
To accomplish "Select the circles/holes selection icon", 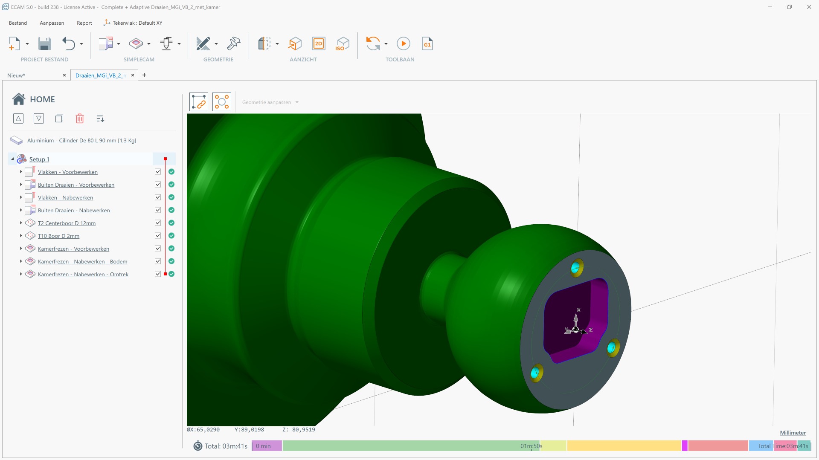I will pos(222,102).
